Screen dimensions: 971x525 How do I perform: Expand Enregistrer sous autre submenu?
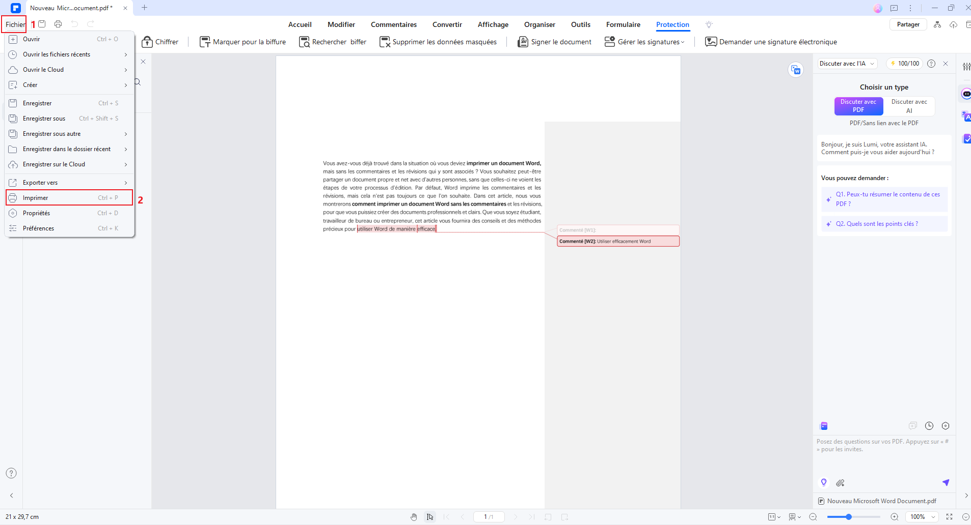[69, 134]
